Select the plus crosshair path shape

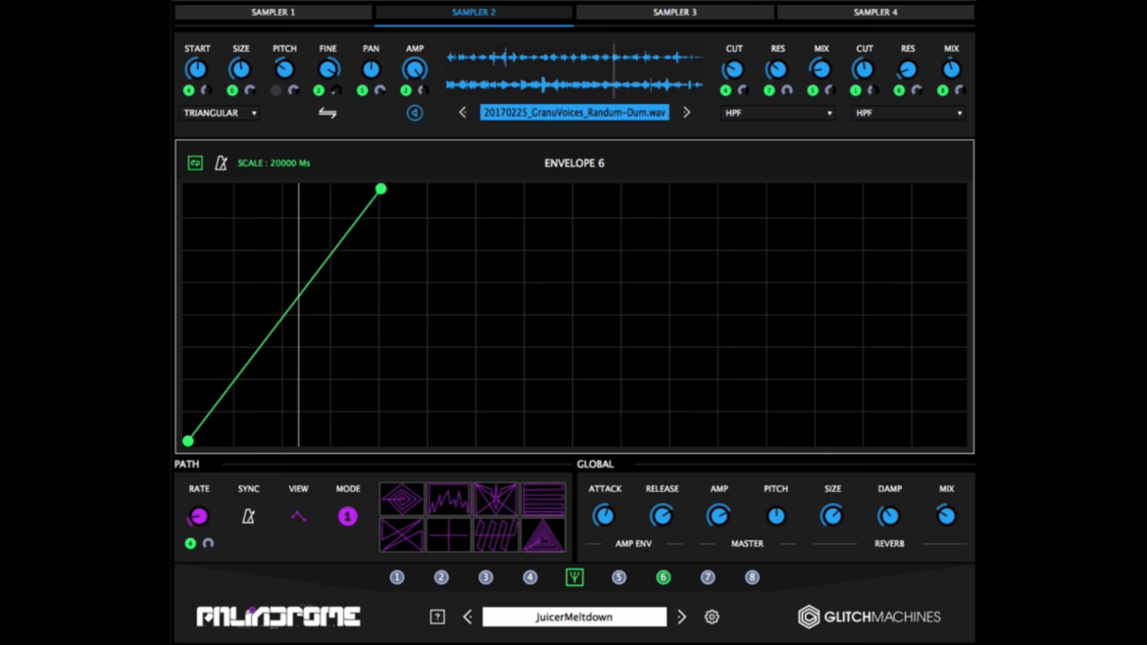(x=448, y=534)
